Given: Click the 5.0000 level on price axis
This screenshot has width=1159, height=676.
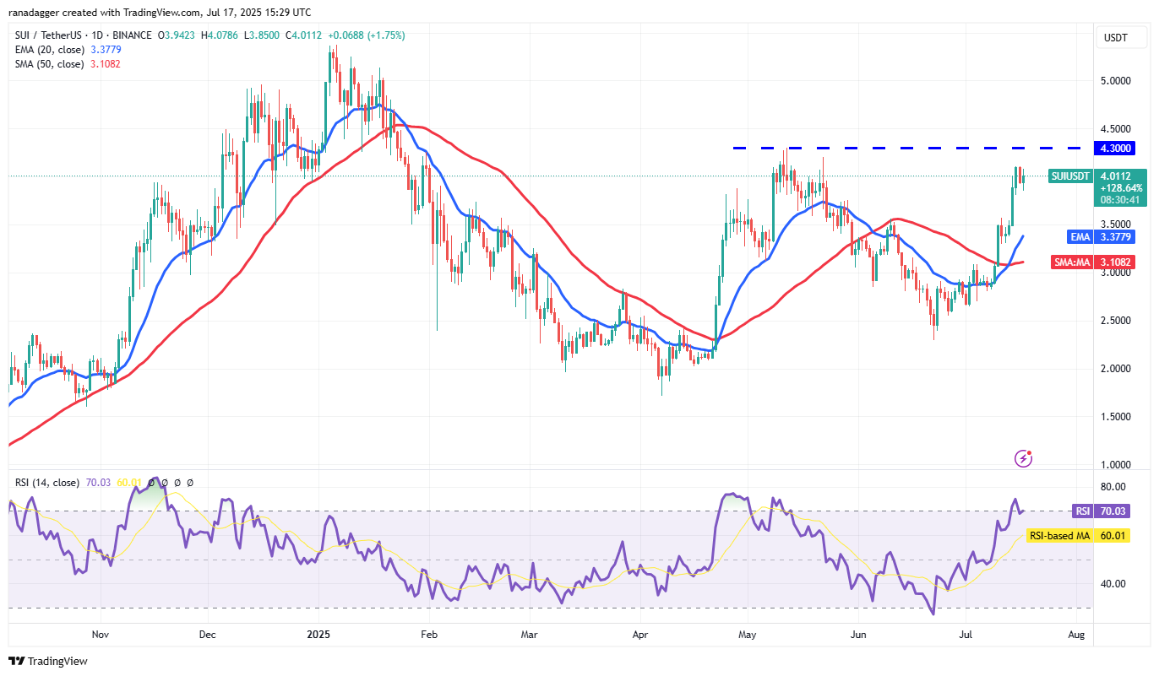Looking at the screenshot, I should point(1115,81).
